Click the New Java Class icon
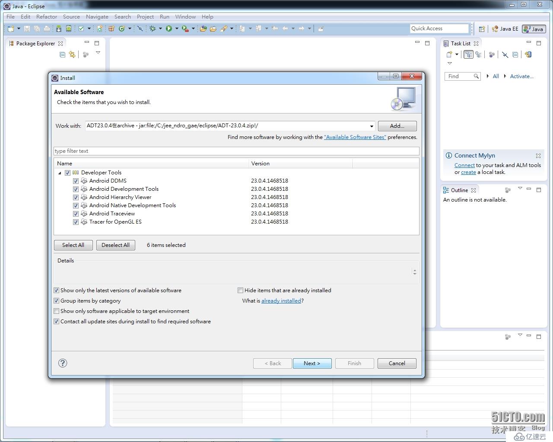Image resolution: width=553 pixels, height=442 pixels. coord(122,28)
